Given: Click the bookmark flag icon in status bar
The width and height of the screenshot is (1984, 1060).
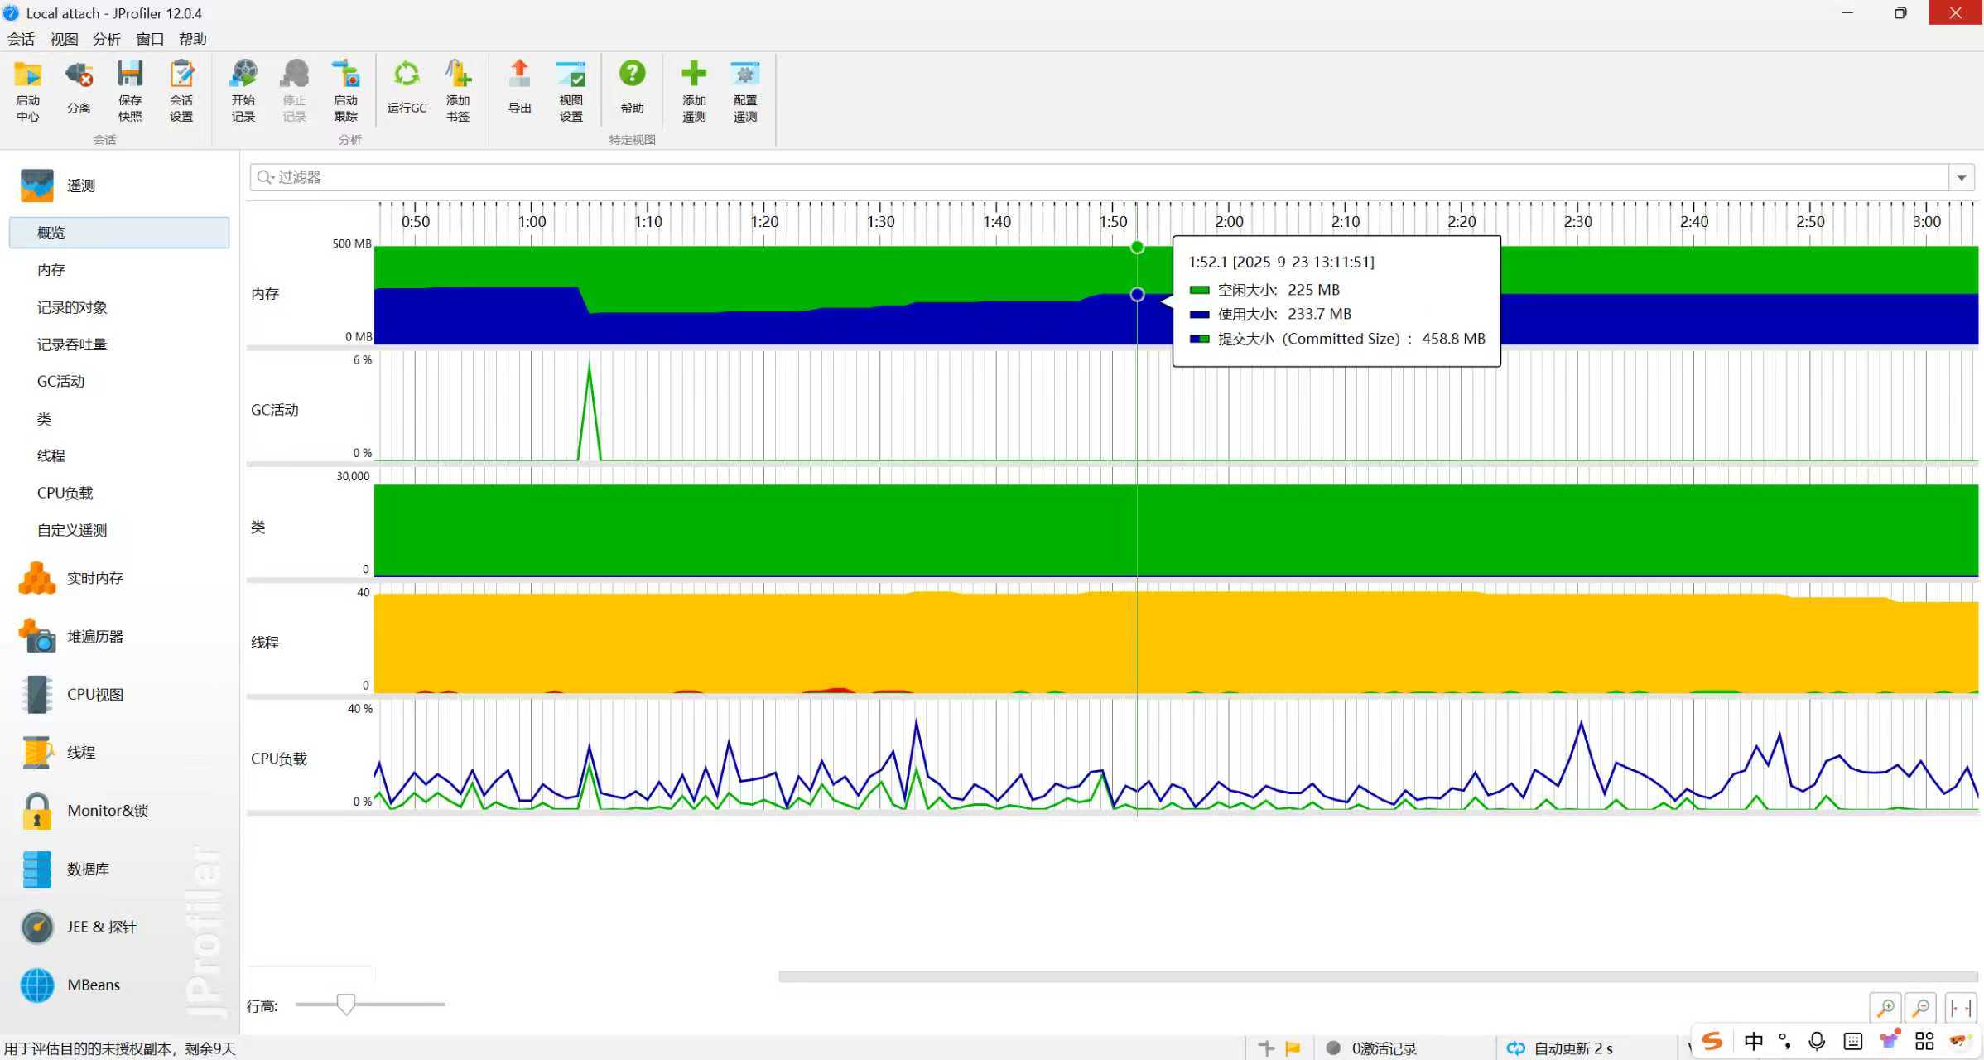Looking at the screenshot, I should 1293,1048.
